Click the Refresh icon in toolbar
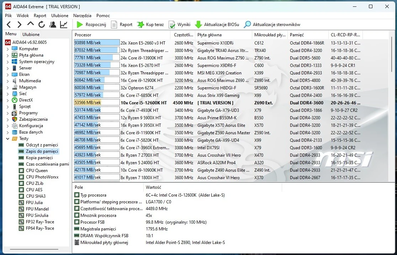 pyautogui.click(x=42, y=25)
